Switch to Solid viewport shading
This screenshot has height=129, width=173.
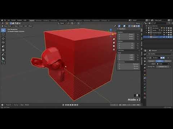point(134,26)
